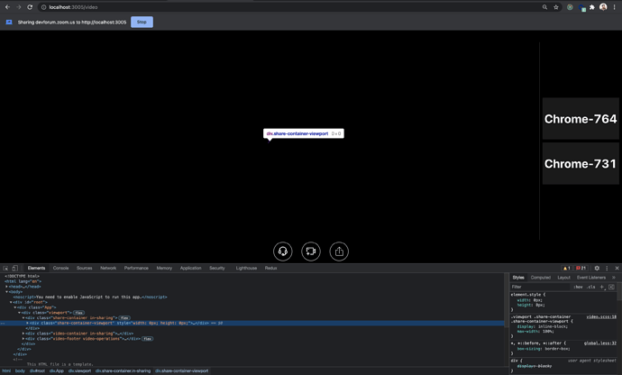This screenshot has width=622, height=375.
Task: Open the Chrome profile avatar
Action: (603, 7)
